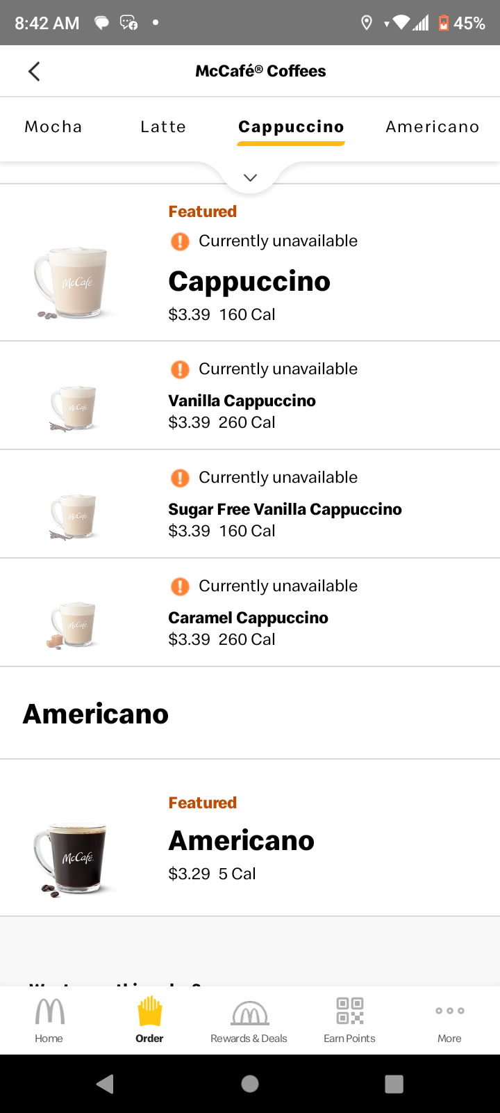Image resolution: width=500 pixels, height=1113 pixels.
Task: Tap the Caramel Cappuccino cup thumbnail
Action: click(73, 624)
